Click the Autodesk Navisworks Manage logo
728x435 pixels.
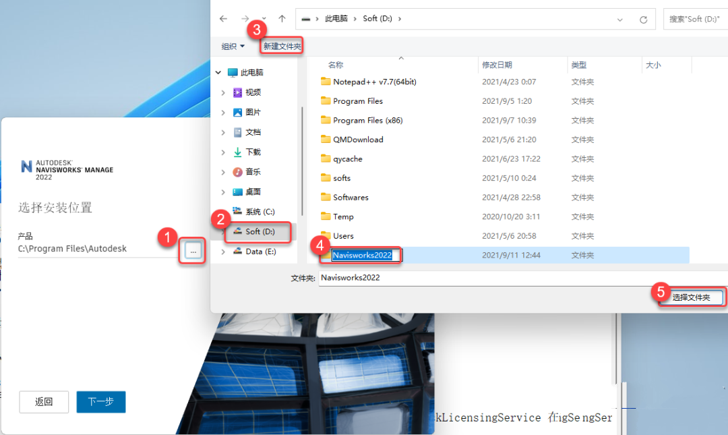tap(67, 170)
